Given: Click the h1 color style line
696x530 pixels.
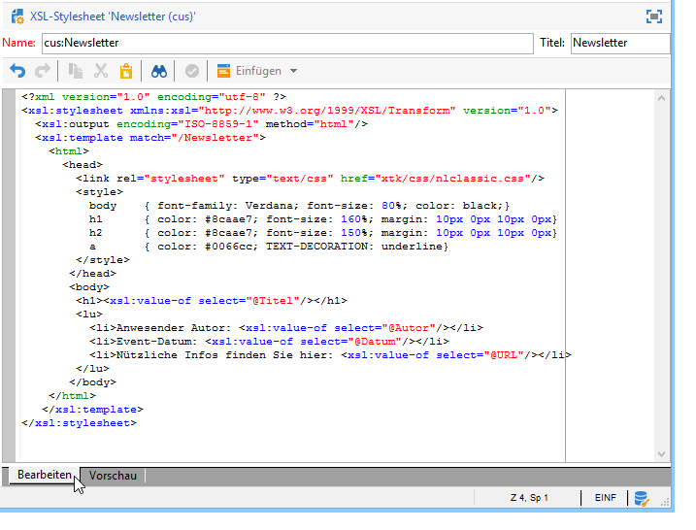Looking at the screenshot, I should pos(322,219).
